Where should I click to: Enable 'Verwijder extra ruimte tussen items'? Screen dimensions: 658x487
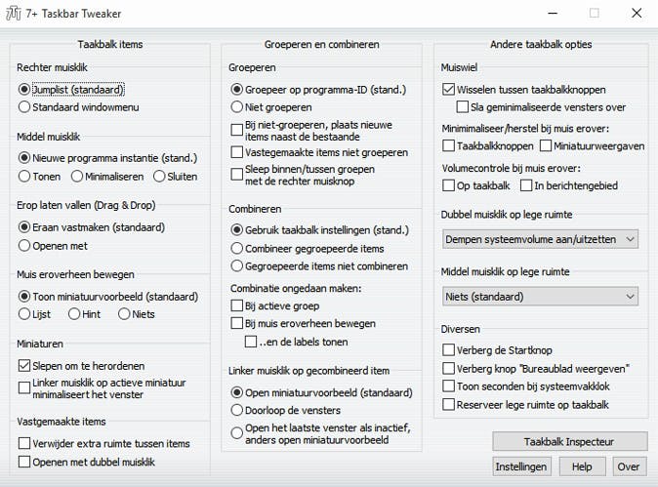point(25,443)
